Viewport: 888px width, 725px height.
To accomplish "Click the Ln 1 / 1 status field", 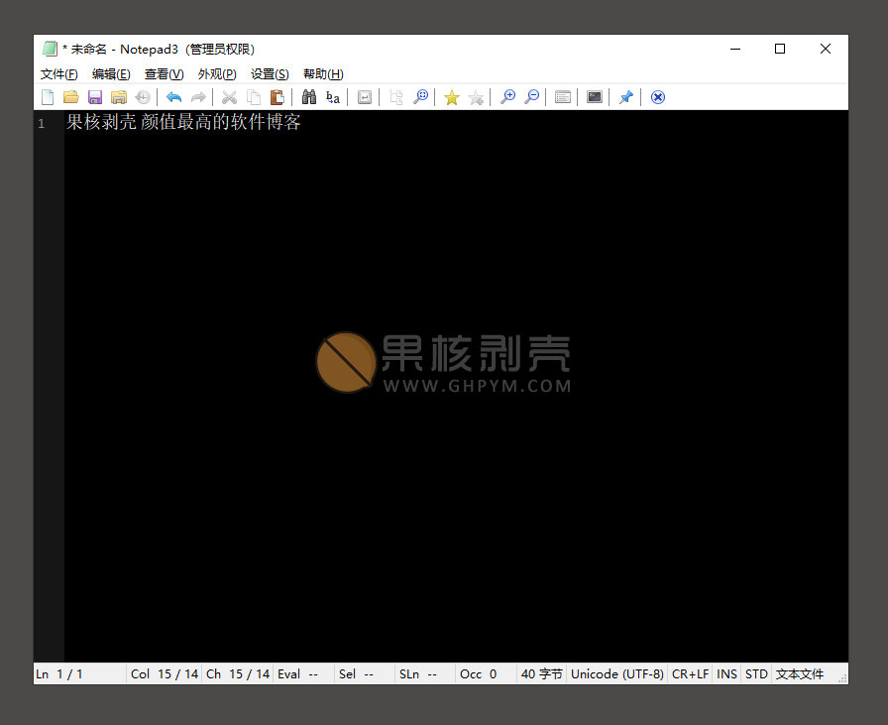I will tap(80, 674).
